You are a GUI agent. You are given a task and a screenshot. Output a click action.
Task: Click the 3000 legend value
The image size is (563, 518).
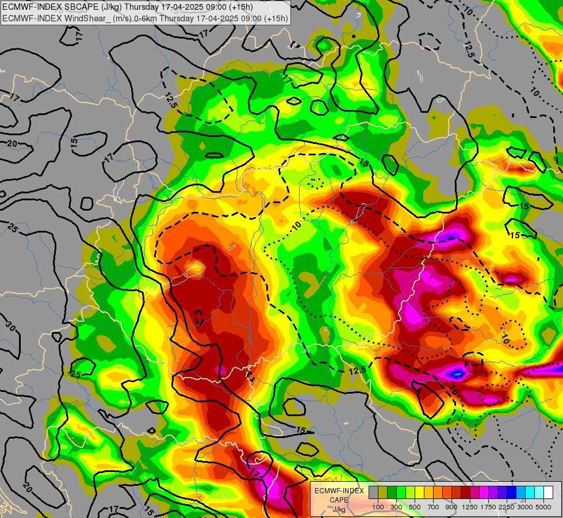(x=525, y=507)
